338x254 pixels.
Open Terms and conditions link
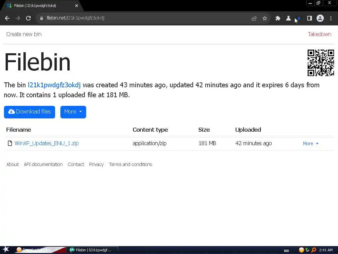pos(130,164)
